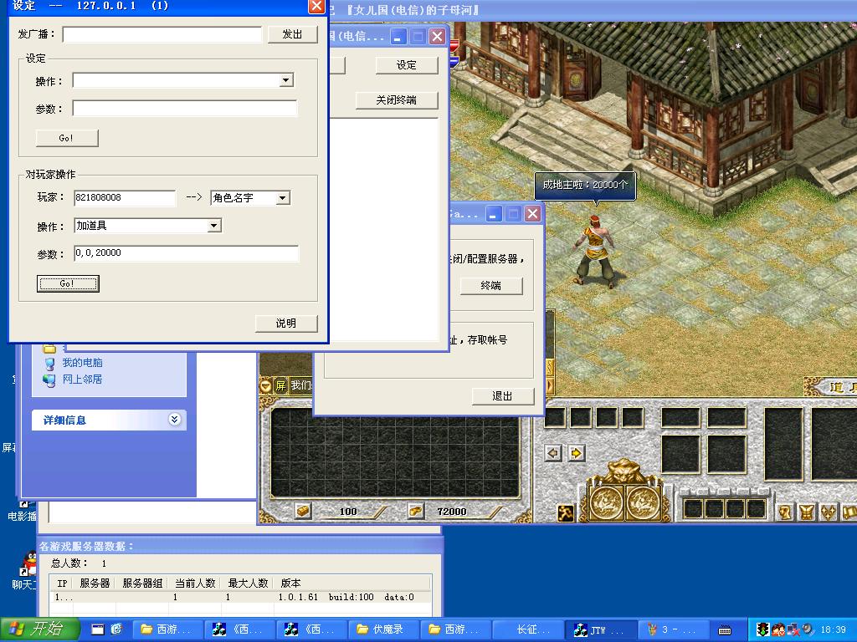
Task: Click the left arrow icon in game panel
Action: pos(553,453)
